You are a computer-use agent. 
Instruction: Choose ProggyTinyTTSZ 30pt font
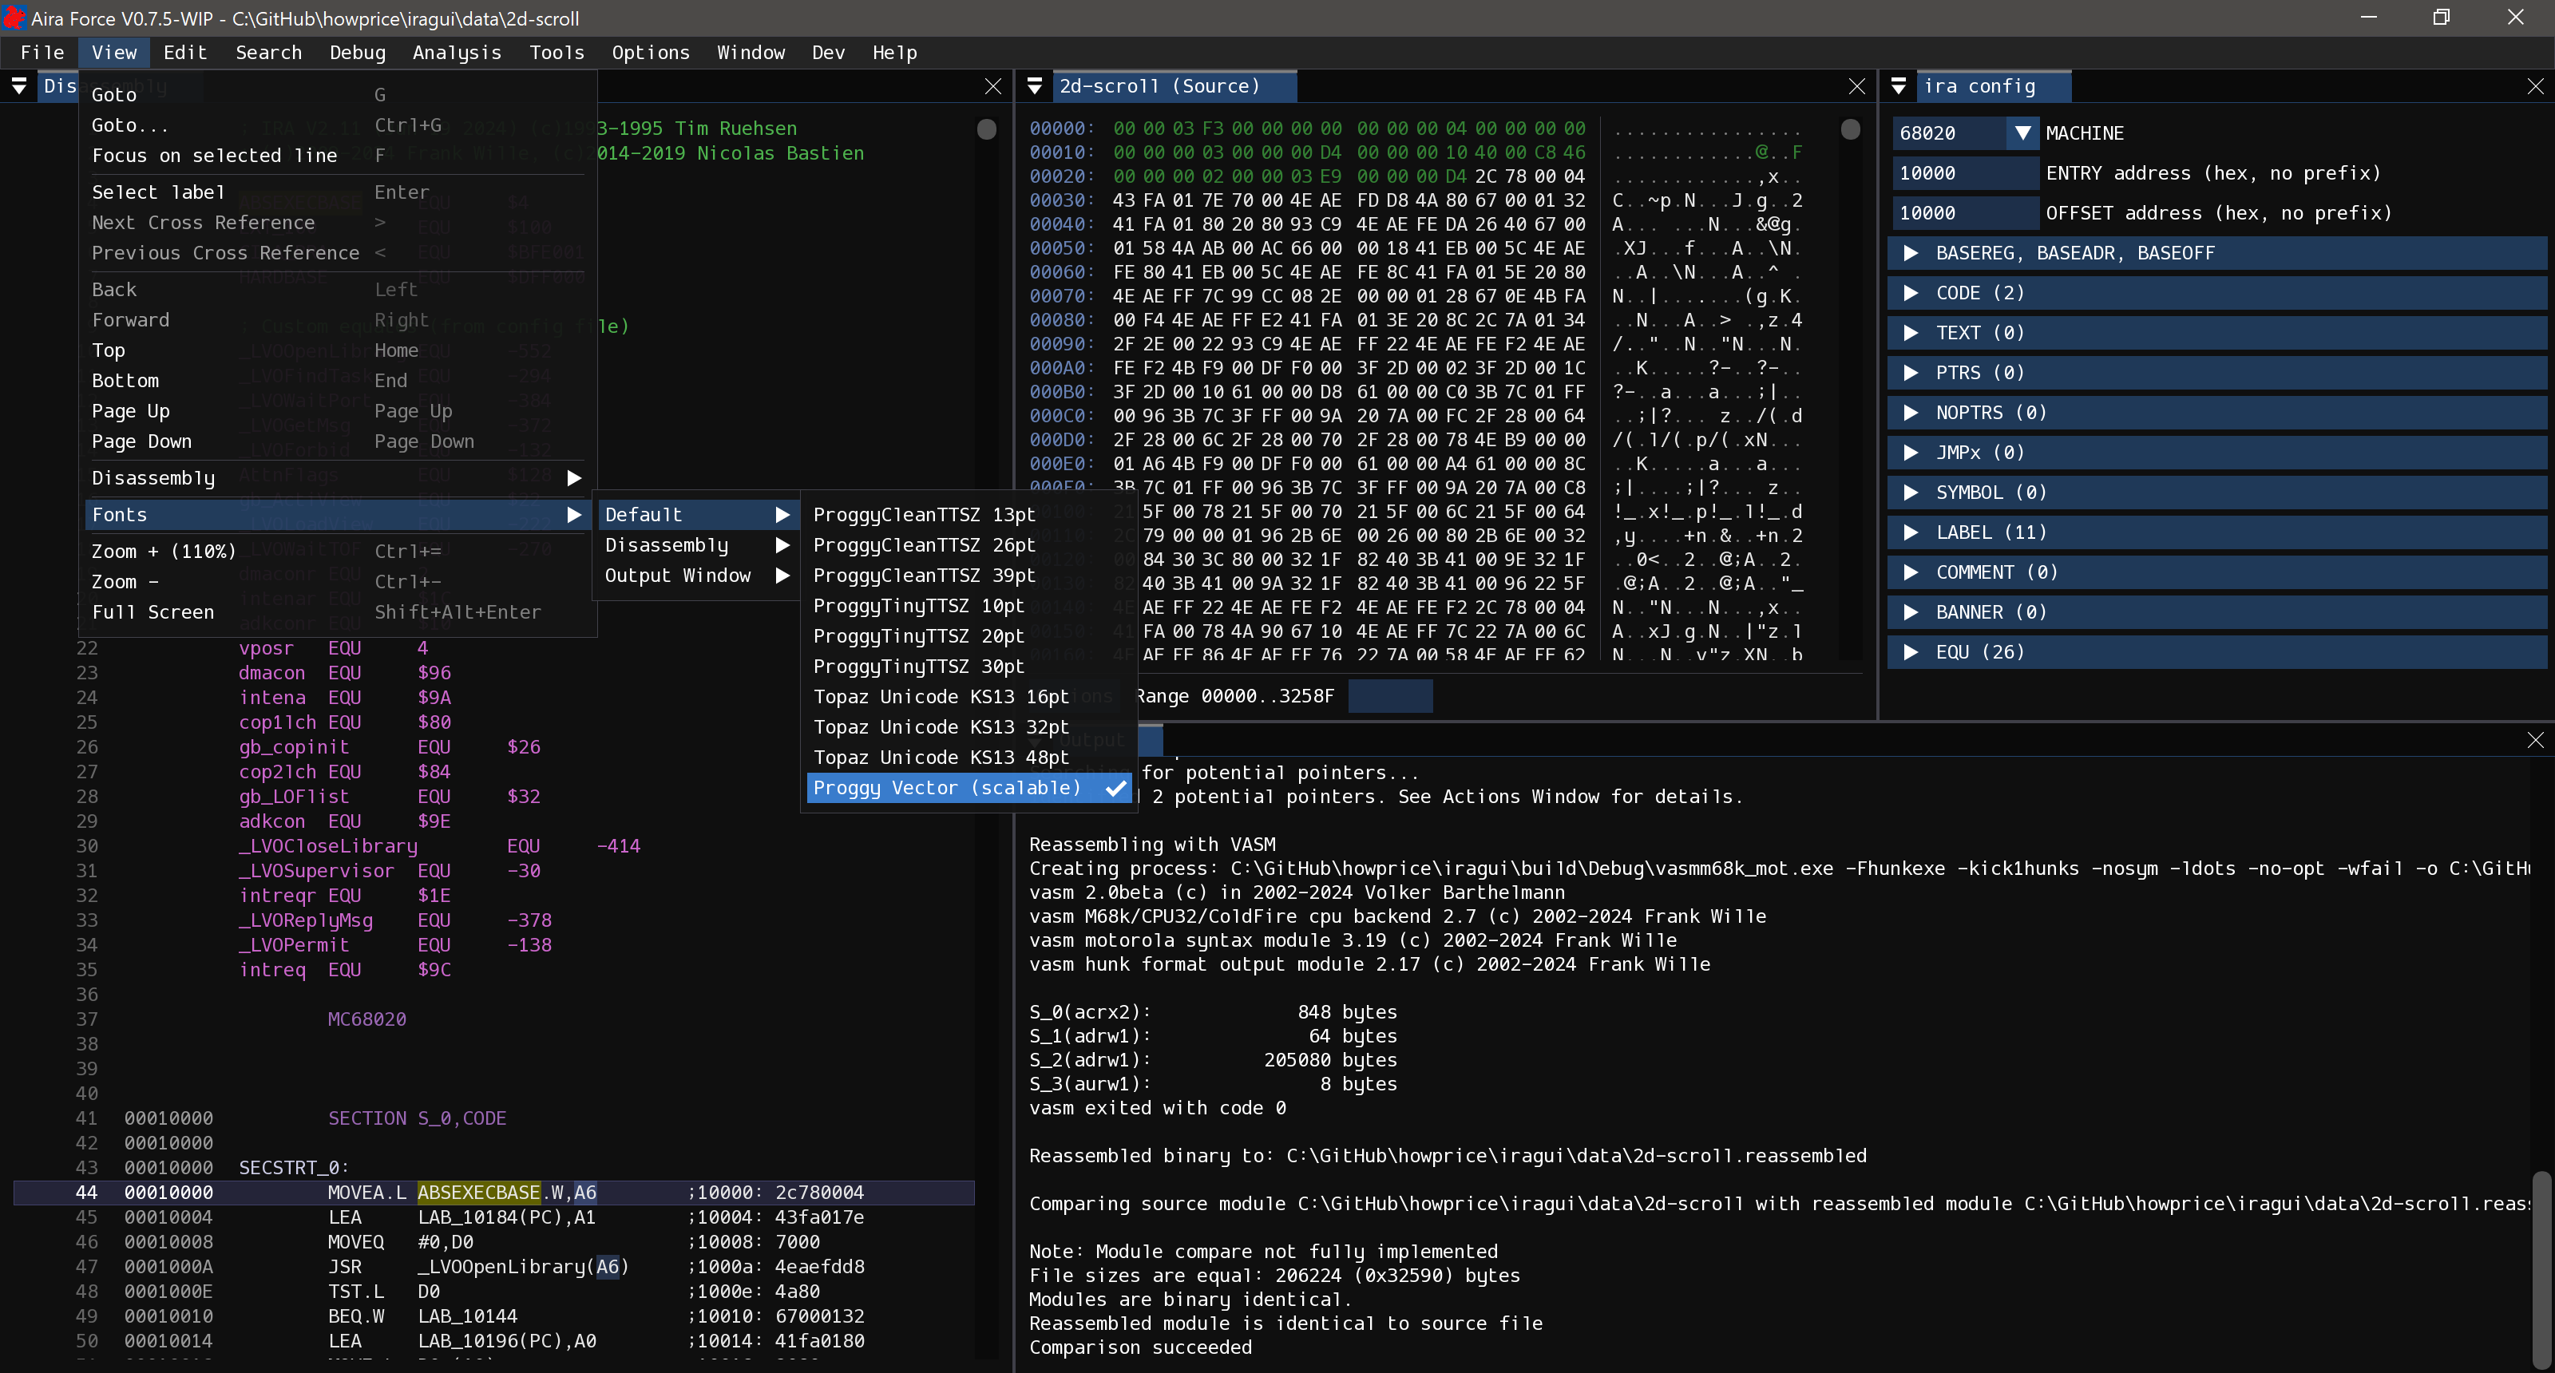pyautogui.click(x=969, y=667)
